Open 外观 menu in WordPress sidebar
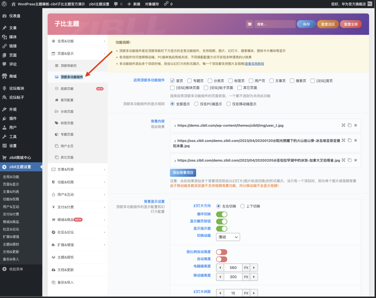The width and height of the screenshot is (376, 298). (13, 110)
